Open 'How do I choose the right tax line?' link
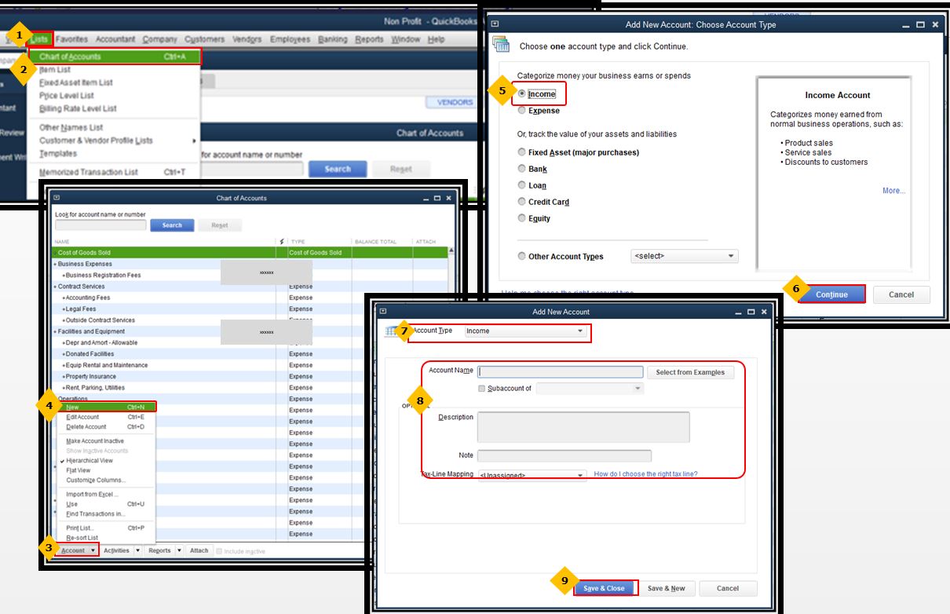The width and height of the screenshot is (950, 614). point(645,474)
